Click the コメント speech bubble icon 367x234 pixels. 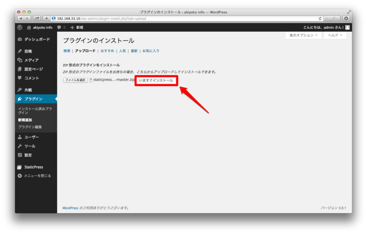coord(20,78)
